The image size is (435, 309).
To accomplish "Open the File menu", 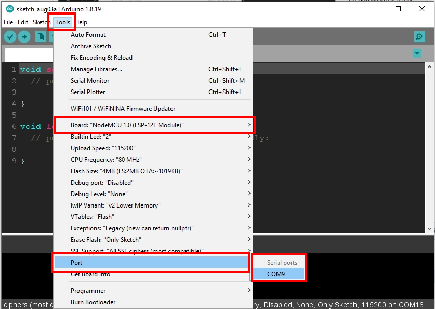I will pos(8,22).
